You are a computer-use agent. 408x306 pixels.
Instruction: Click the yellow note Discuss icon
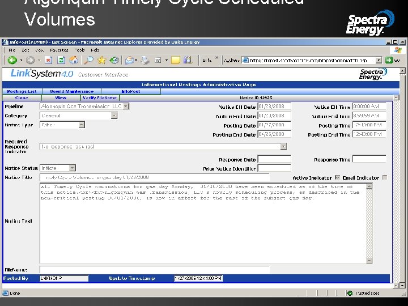[x=176, y=61]
